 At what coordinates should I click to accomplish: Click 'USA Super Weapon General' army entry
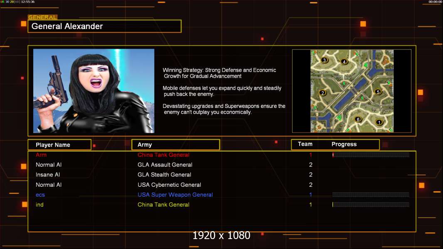click(175, 195)
